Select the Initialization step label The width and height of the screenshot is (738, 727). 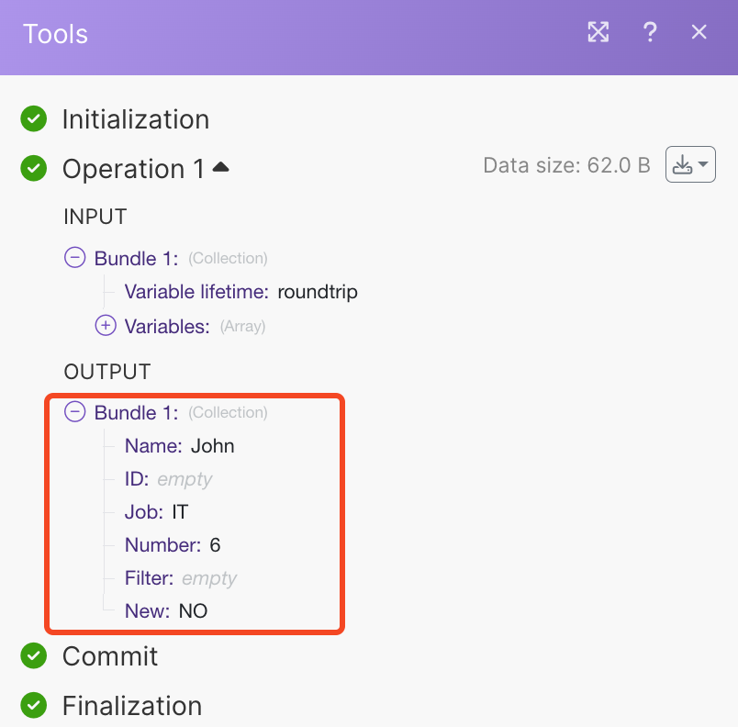pyautogui.click(x=136, y=119)
